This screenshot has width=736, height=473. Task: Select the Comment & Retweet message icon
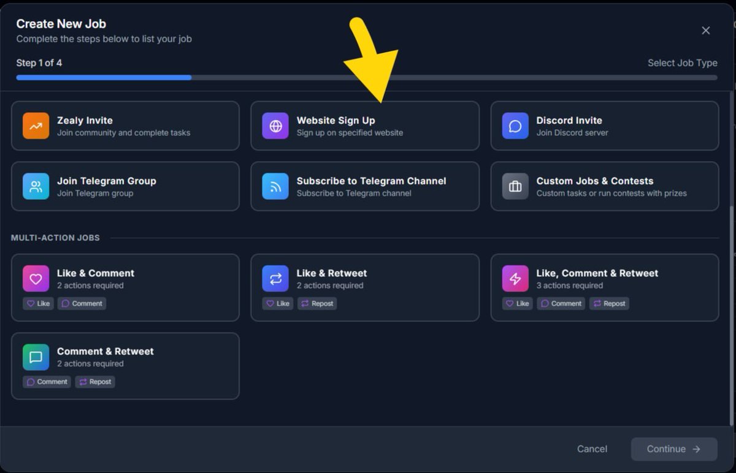pos(36,357)
